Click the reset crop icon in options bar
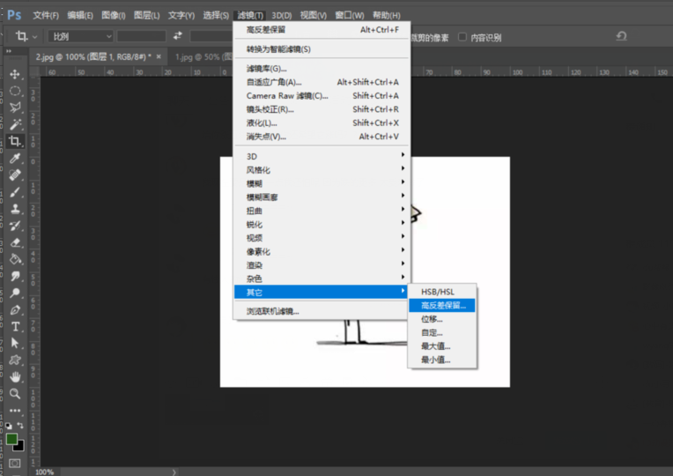The image size is (673, 476). point(621,36)
